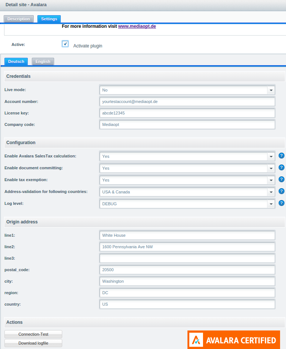This screenshot has height=349, width=286.
Task: Click help icon for Avalara SalesTax calculation
Action: (x=281, y=156)
